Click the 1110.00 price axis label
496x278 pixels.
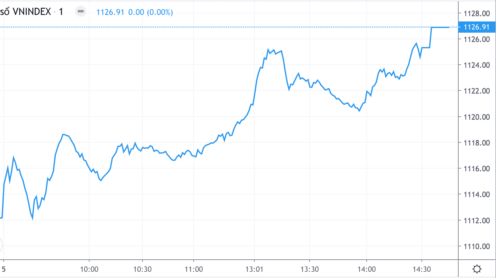click(x=477, y=246)
